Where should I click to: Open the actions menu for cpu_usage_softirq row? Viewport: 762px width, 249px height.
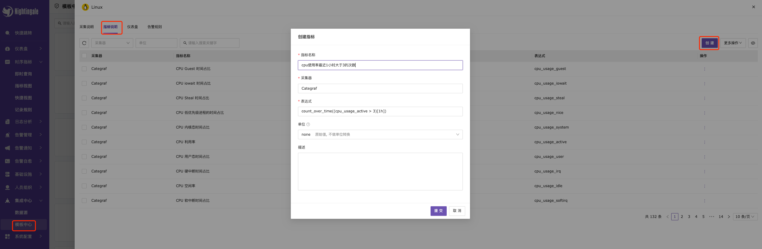tap(705, 201)
